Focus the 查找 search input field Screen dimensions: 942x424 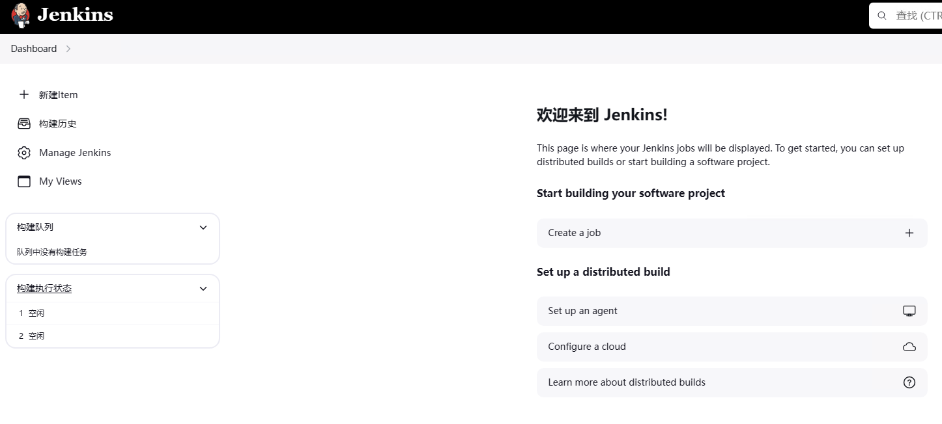[x=906, y=16]
